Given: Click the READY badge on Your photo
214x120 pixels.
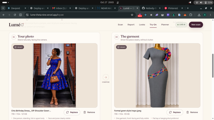Looking at the screenshot, I should pos(19,47).
